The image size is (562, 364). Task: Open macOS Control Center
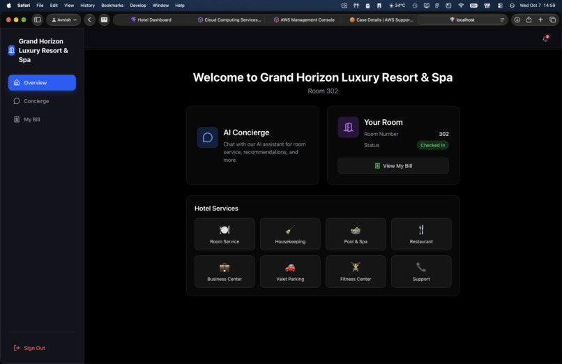click(500, 6)
